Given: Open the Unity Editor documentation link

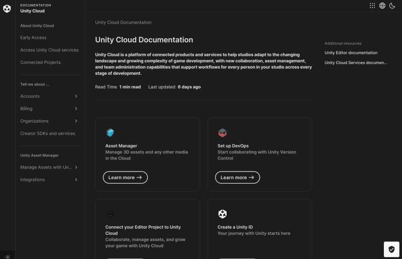Looking at the screenshot, I should [x=351, y=53].
